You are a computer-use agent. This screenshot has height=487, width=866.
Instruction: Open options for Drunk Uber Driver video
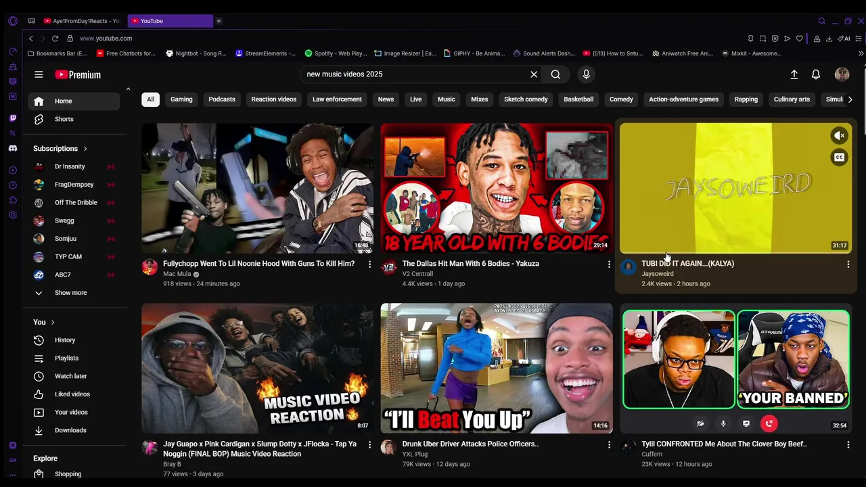pos(609,444)
